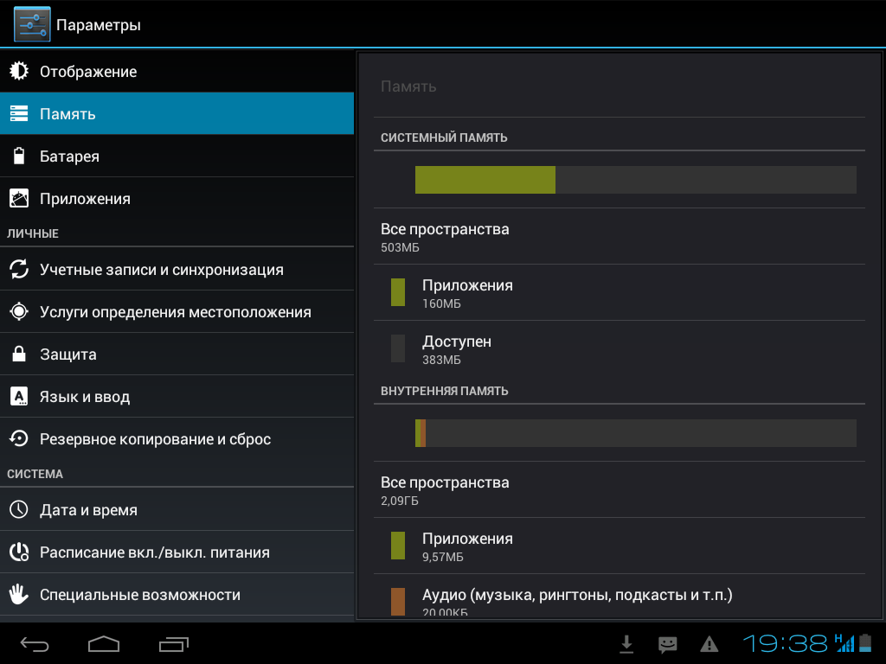Click the storage icon beside Память
This screenshot has height=664, width=886.
tap(19, 113)
